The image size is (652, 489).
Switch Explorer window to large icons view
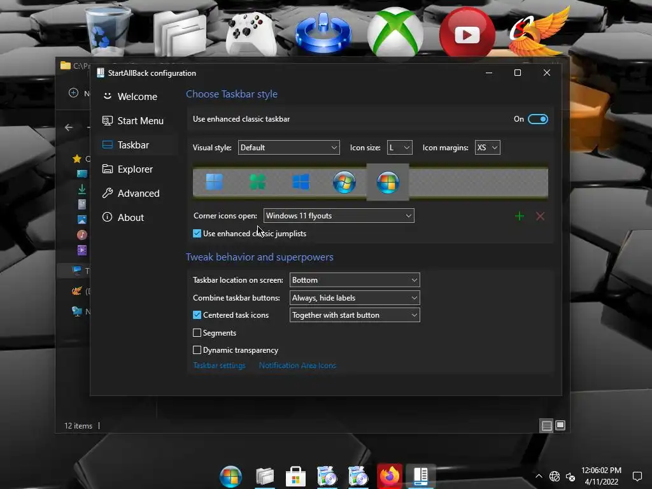pos(560,425)
